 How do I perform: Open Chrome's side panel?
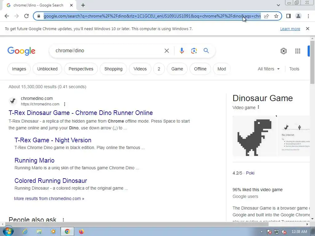pos(289,16)
